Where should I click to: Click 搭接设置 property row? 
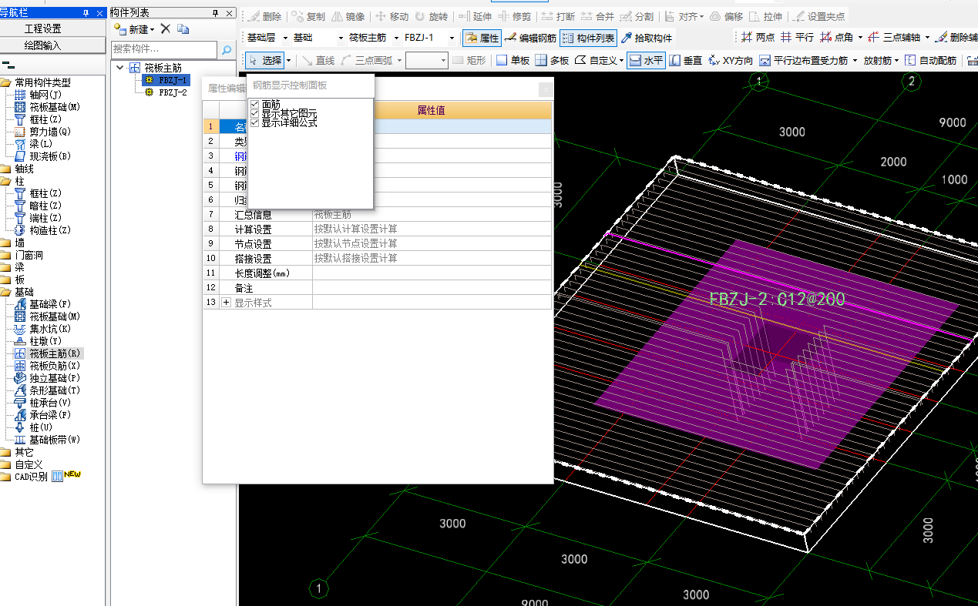(x=378, y=258)
